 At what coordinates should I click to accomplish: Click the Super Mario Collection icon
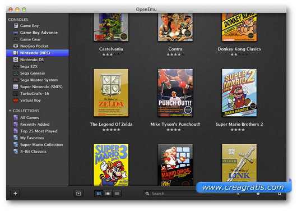16,145
